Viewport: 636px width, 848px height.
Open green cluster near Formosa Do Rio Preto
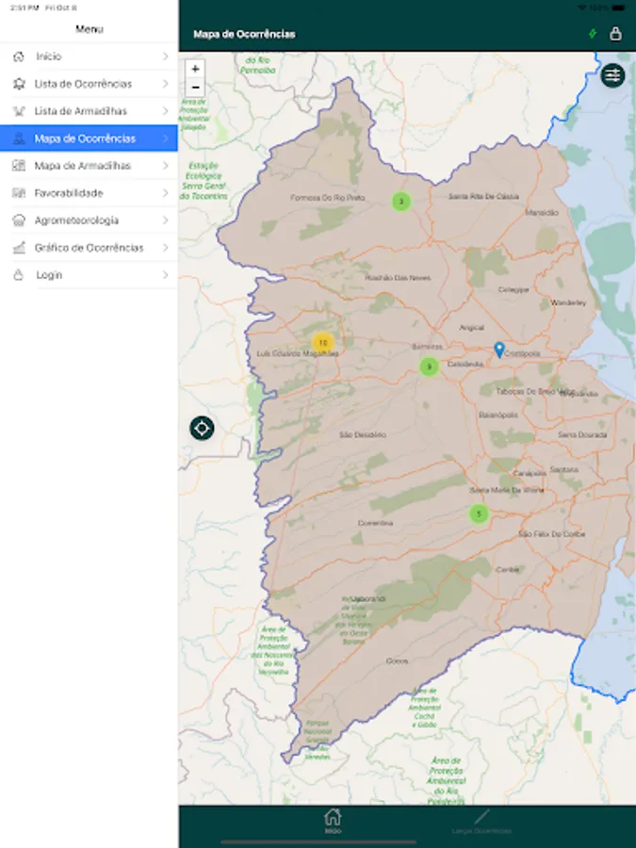pyautogui.click(x=401, y=202)
